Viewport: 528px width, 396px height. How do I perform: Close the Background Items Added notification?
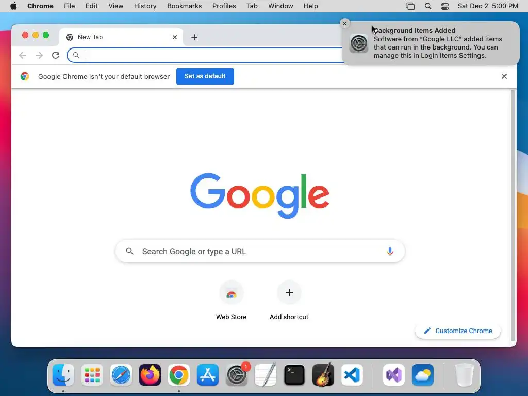click(x=344, y=23)
